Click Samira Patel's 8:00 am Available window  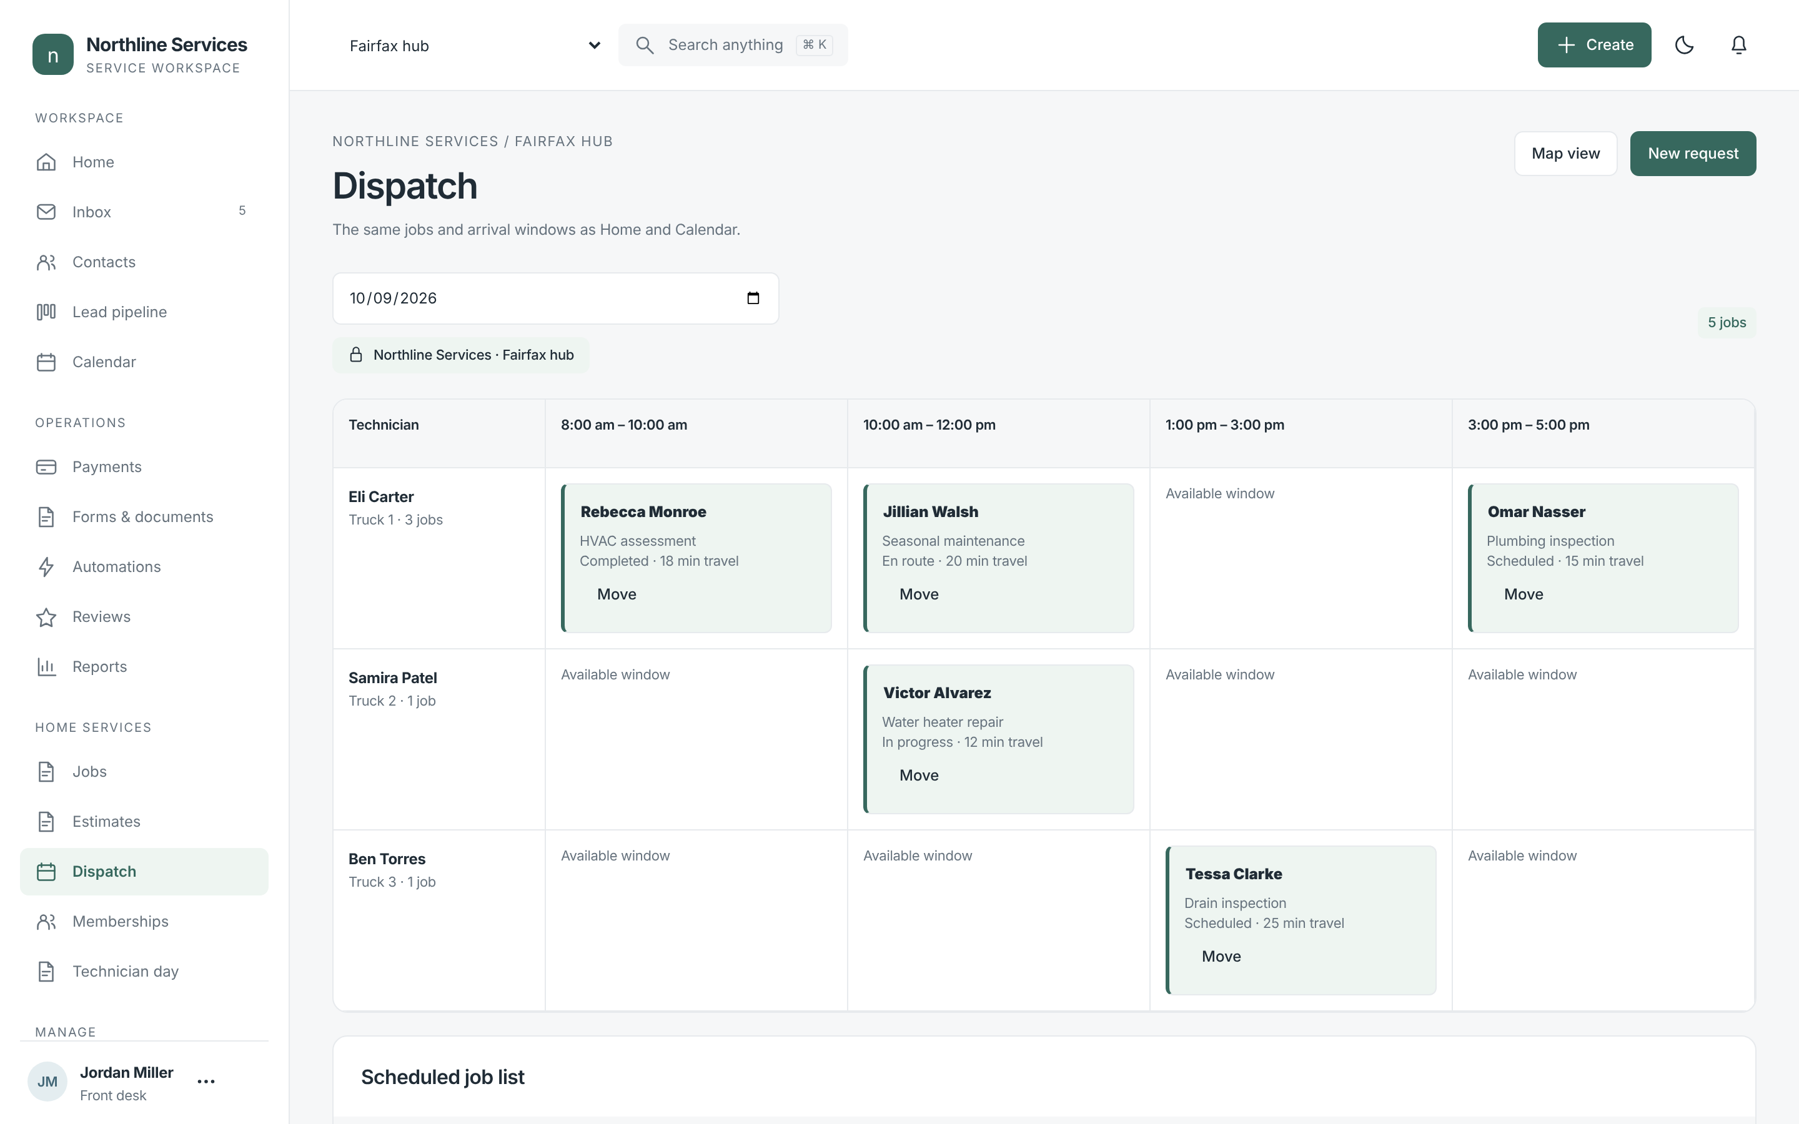coord(615,675)
